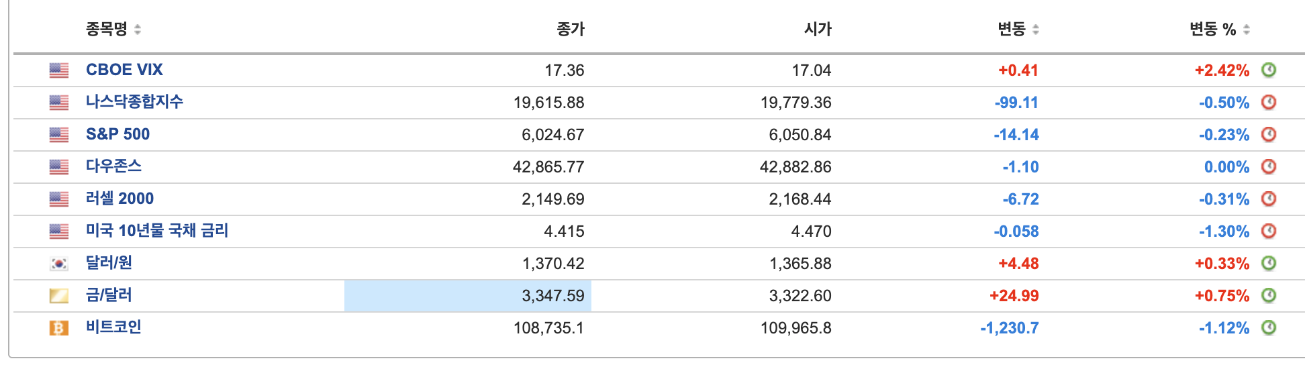Click the Bitcoin icon beside 비트코인

(x=59, y=328)
